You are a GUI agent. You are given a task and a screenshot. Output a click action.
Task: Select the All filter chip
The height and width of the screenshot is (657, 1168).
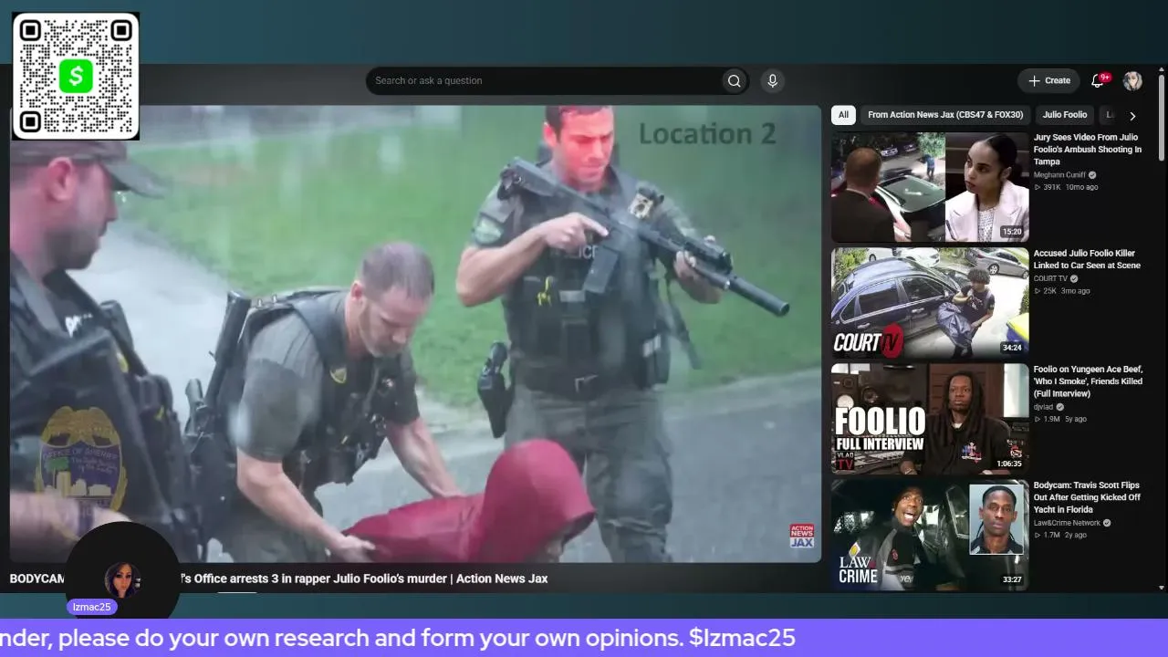coord(843,115)
